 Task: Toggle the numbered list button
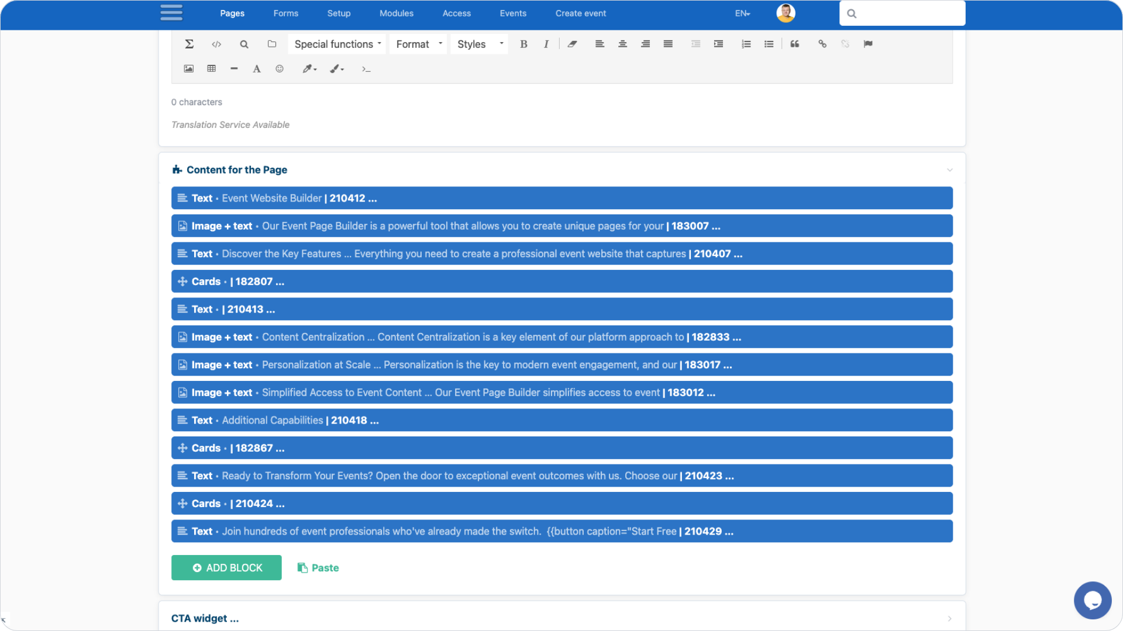pyautogui.click(x=746, y=44)
